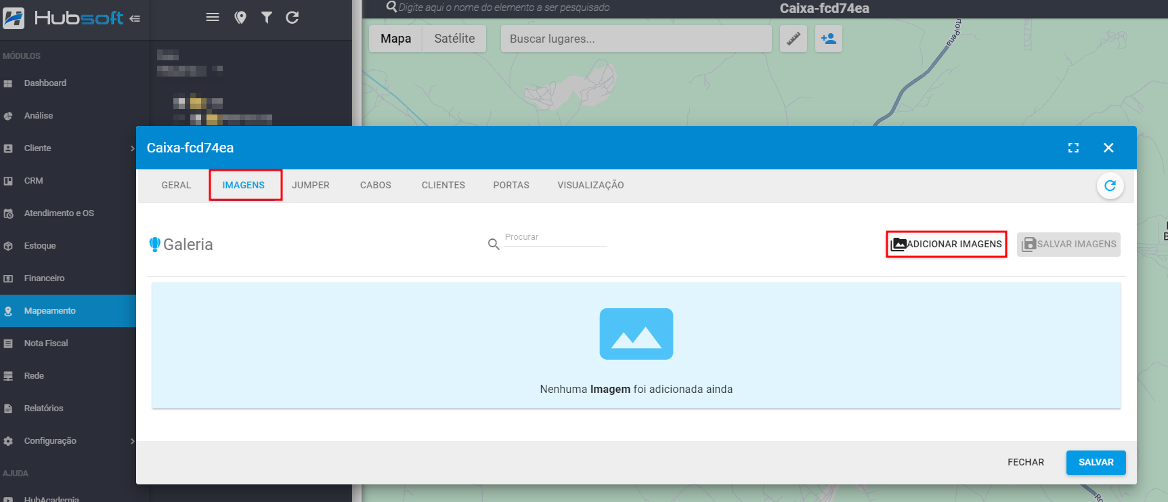
Task: Click the search magnifier icon beside Procurar
Action: point(494,244)
